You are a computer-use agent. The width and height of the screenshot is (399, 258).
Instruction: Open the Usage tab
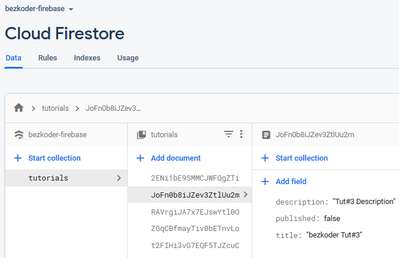pyautogui.click(x=128, y=58)
